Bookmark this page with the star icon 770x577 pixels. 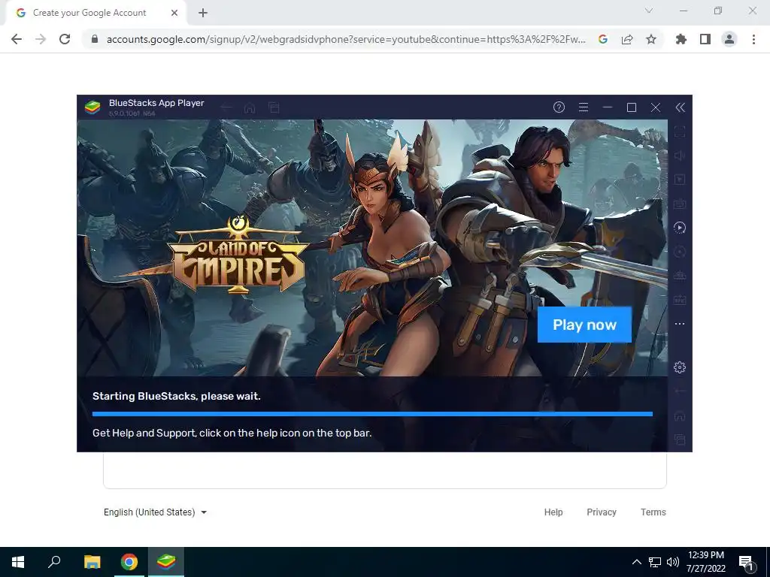(651, 39)
